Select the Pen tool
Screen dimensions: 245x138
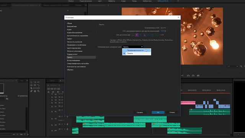tap(31, 91)
